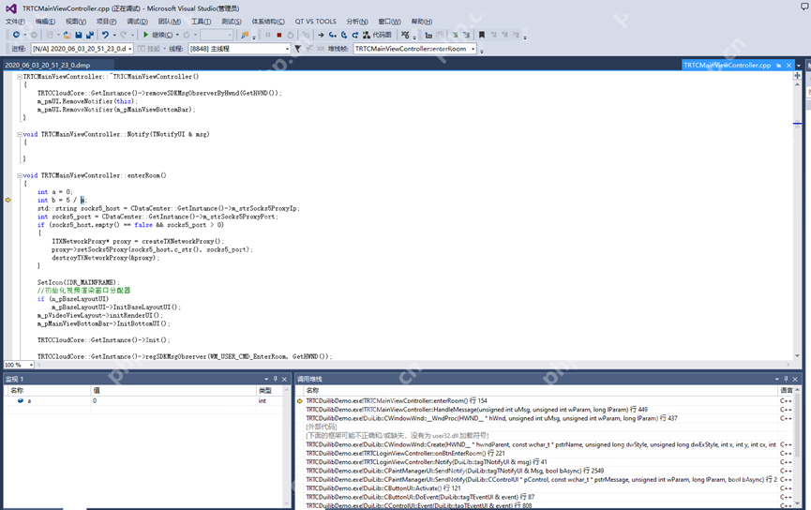Open the 监视 1 panel window options dropdown
Image resolution: width=811 pixels, height=510 pixels.
[x=266, y=379]
